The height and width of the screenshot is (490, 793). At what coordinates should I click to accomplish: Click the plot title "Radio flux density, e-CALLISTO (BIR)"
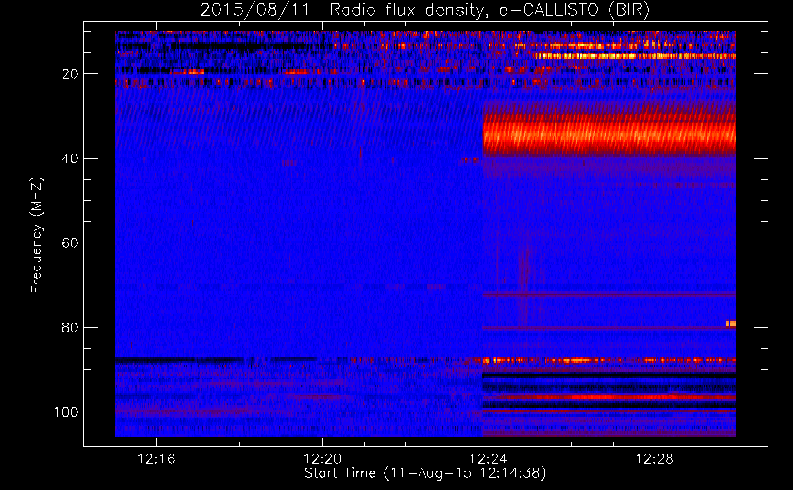[489, 10]
